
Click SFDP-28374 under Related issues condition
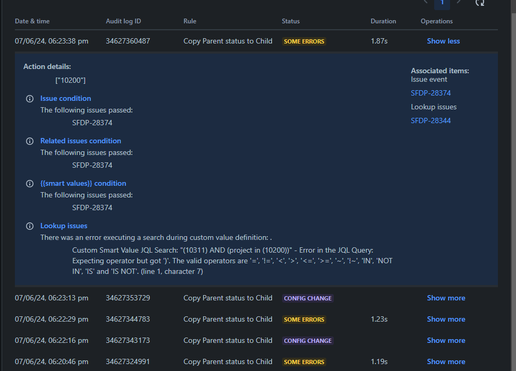92,165
